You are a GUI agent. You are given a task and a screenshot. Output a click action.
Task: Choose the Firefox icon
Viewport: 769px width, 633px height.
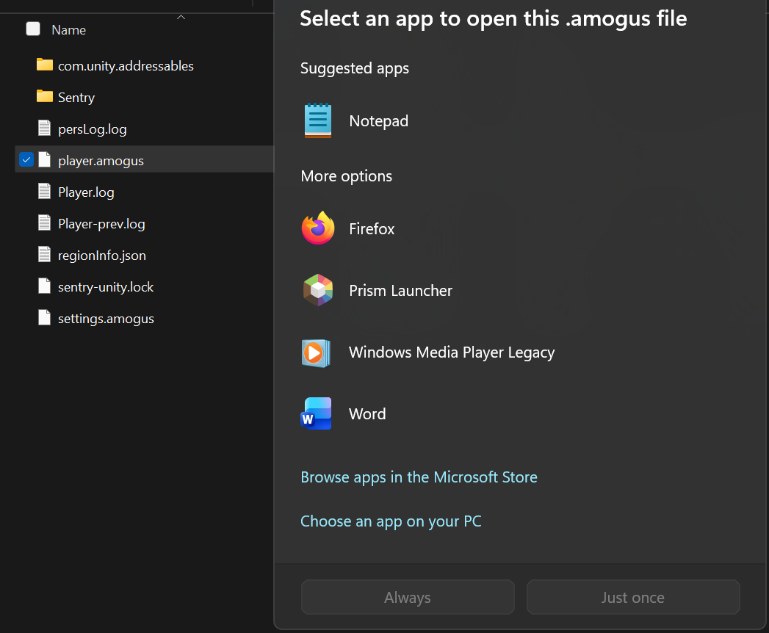coord(318,228)
